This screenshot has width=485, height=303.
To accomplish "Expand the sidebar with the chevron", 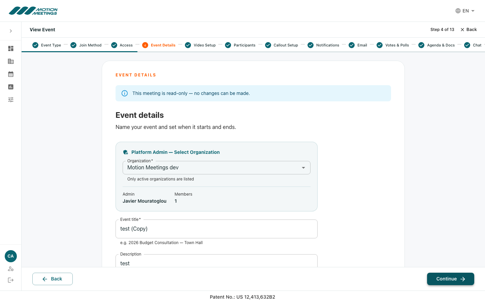I will click(x=11, y=31).
